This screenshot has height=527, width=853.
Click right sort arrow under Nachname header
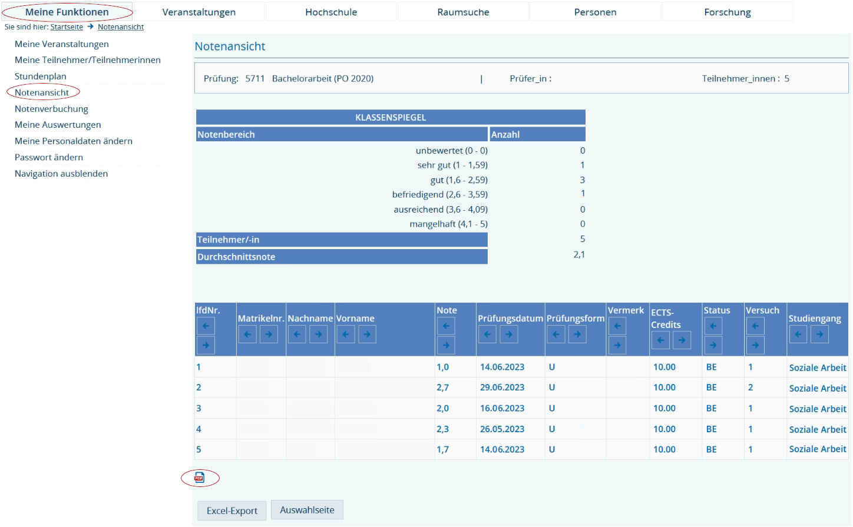pyautogui.click(x=319, y=334)
